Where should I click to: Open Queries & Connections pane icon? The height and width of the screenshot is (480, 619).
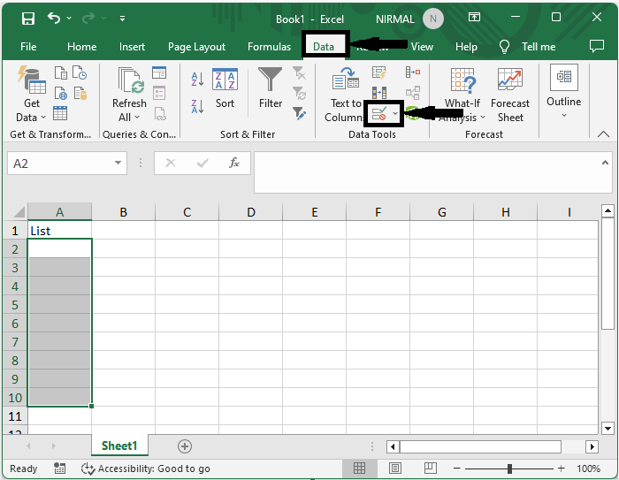coord(159,72)
